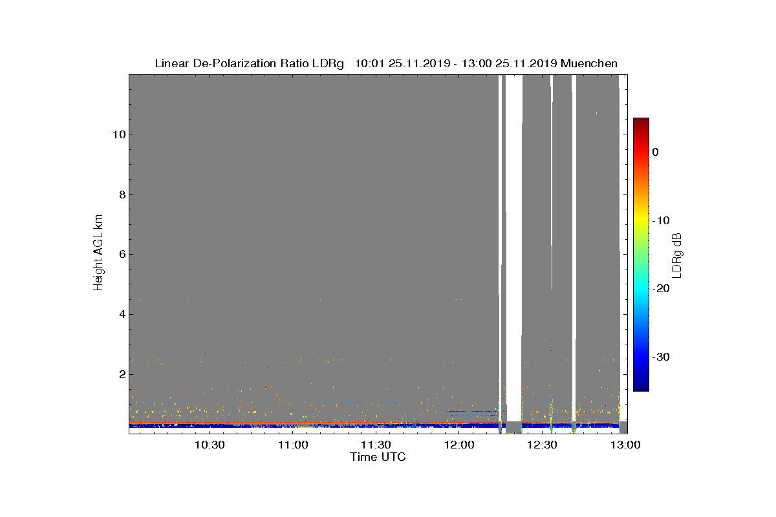
Task: Click the 'LDRg dB' colorbar label
Action: click(x=677, y=255)
